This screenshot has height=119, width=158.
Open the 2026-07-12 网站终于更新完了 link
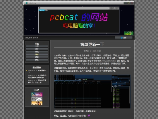tap(37, 81)
